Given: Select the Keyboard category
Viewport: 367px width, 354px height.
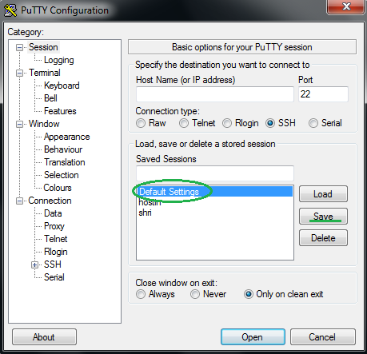Looking at the screenshot, I should point(62,86).
